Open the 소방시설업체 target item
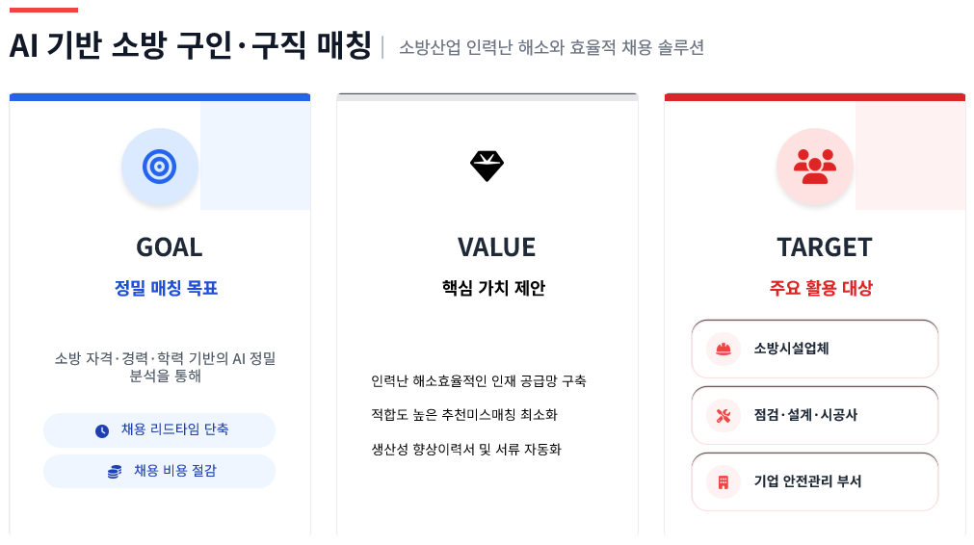The image size is (974, 545). click(814, 349)
